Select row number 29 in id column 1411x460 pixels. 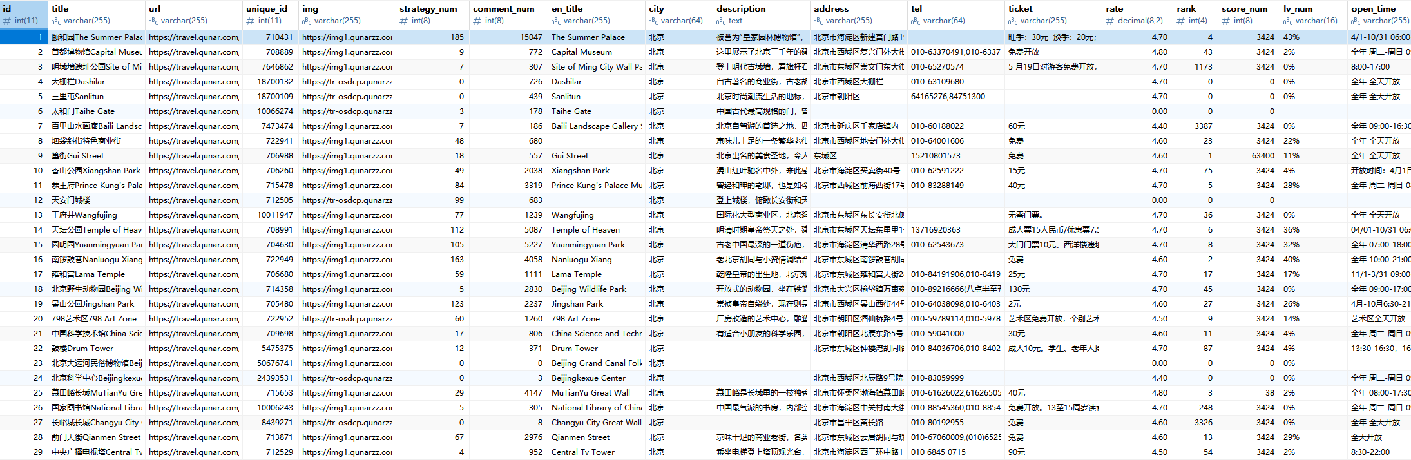pos(23,452)
